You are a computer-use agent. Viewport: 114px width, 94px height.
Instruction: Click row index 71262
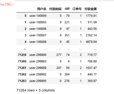point(22,74)
